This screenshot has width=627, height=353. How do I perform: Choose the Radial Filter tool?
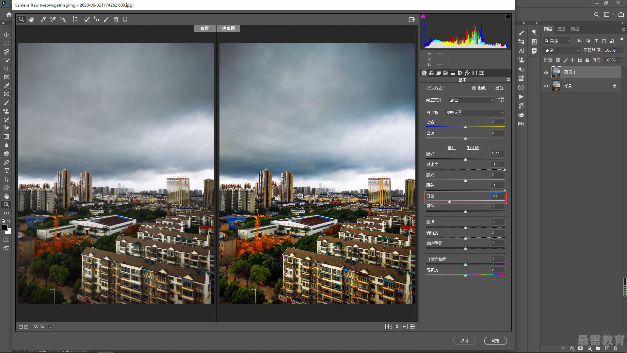pos(125,19)
